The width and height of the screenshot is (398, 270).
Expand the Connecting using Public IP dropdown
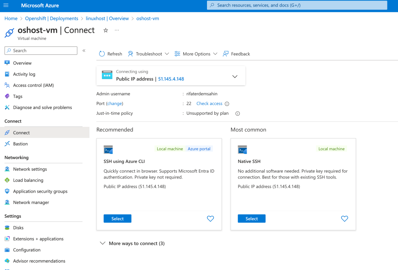(x=235, y=76)
